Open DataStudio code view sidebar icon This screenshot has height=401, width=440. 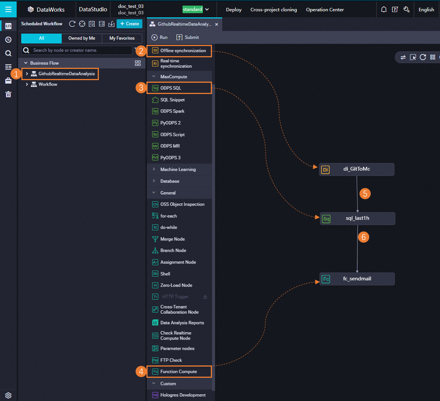pos(8,26)
